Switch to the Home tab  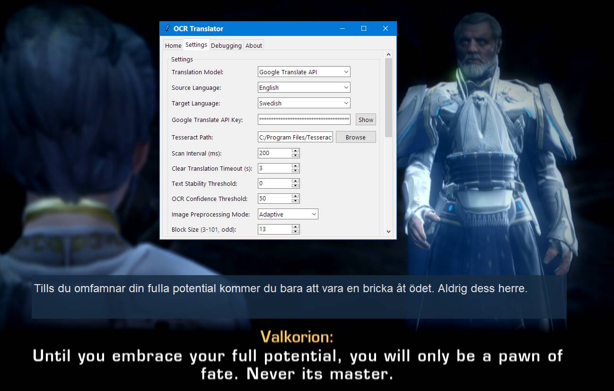(173, 45)
